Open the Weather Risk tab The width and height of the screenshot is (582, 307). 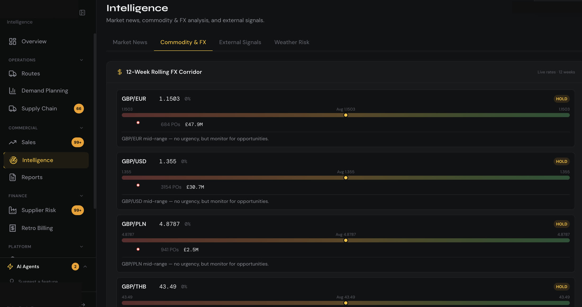click(292, 42)
